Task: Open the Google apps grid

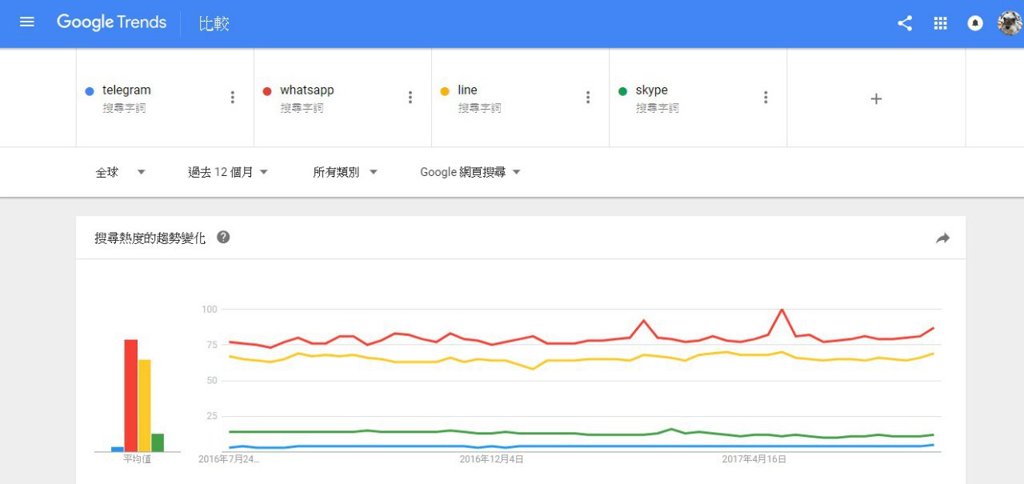Action: 941,23
